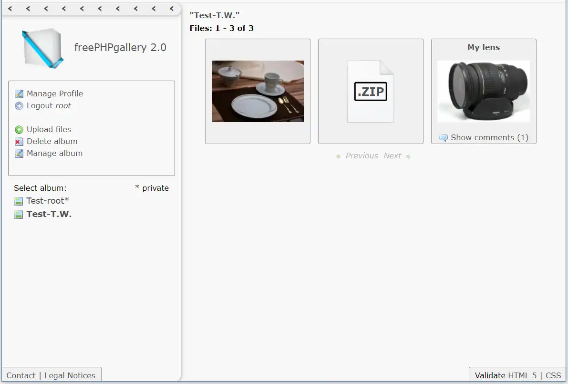Select the Test-T.W. album

click(x=49, y=214)
